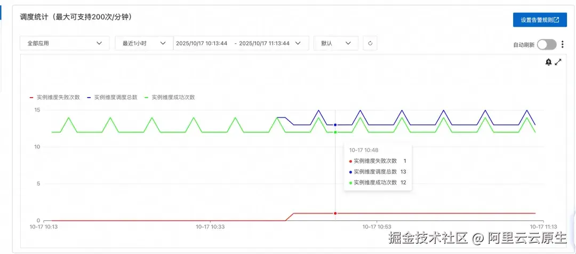Click the green success data point at 10:48
The image size is (576, 254).
tap(335, 132)
